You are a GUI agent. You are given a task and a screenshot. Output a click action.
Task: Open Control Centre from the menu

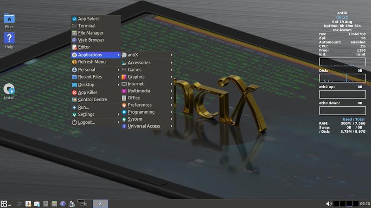pos(96,99)
